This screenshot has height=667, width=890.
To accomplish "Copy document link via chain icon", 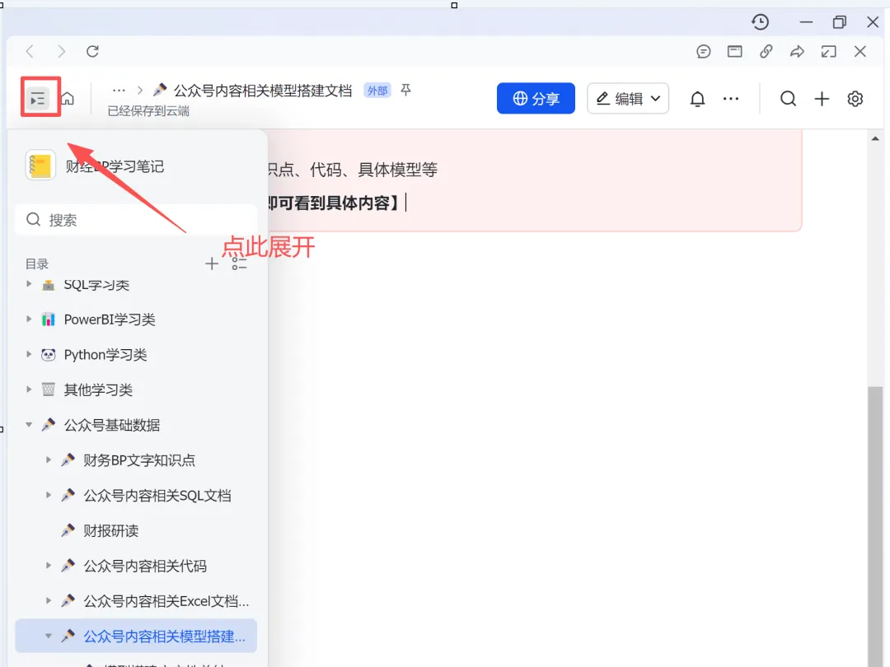I will tap(766, 52).
